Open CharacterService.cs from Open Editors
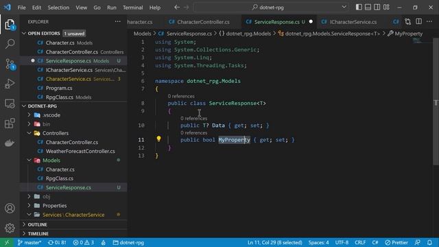 [x=69, y=79]
